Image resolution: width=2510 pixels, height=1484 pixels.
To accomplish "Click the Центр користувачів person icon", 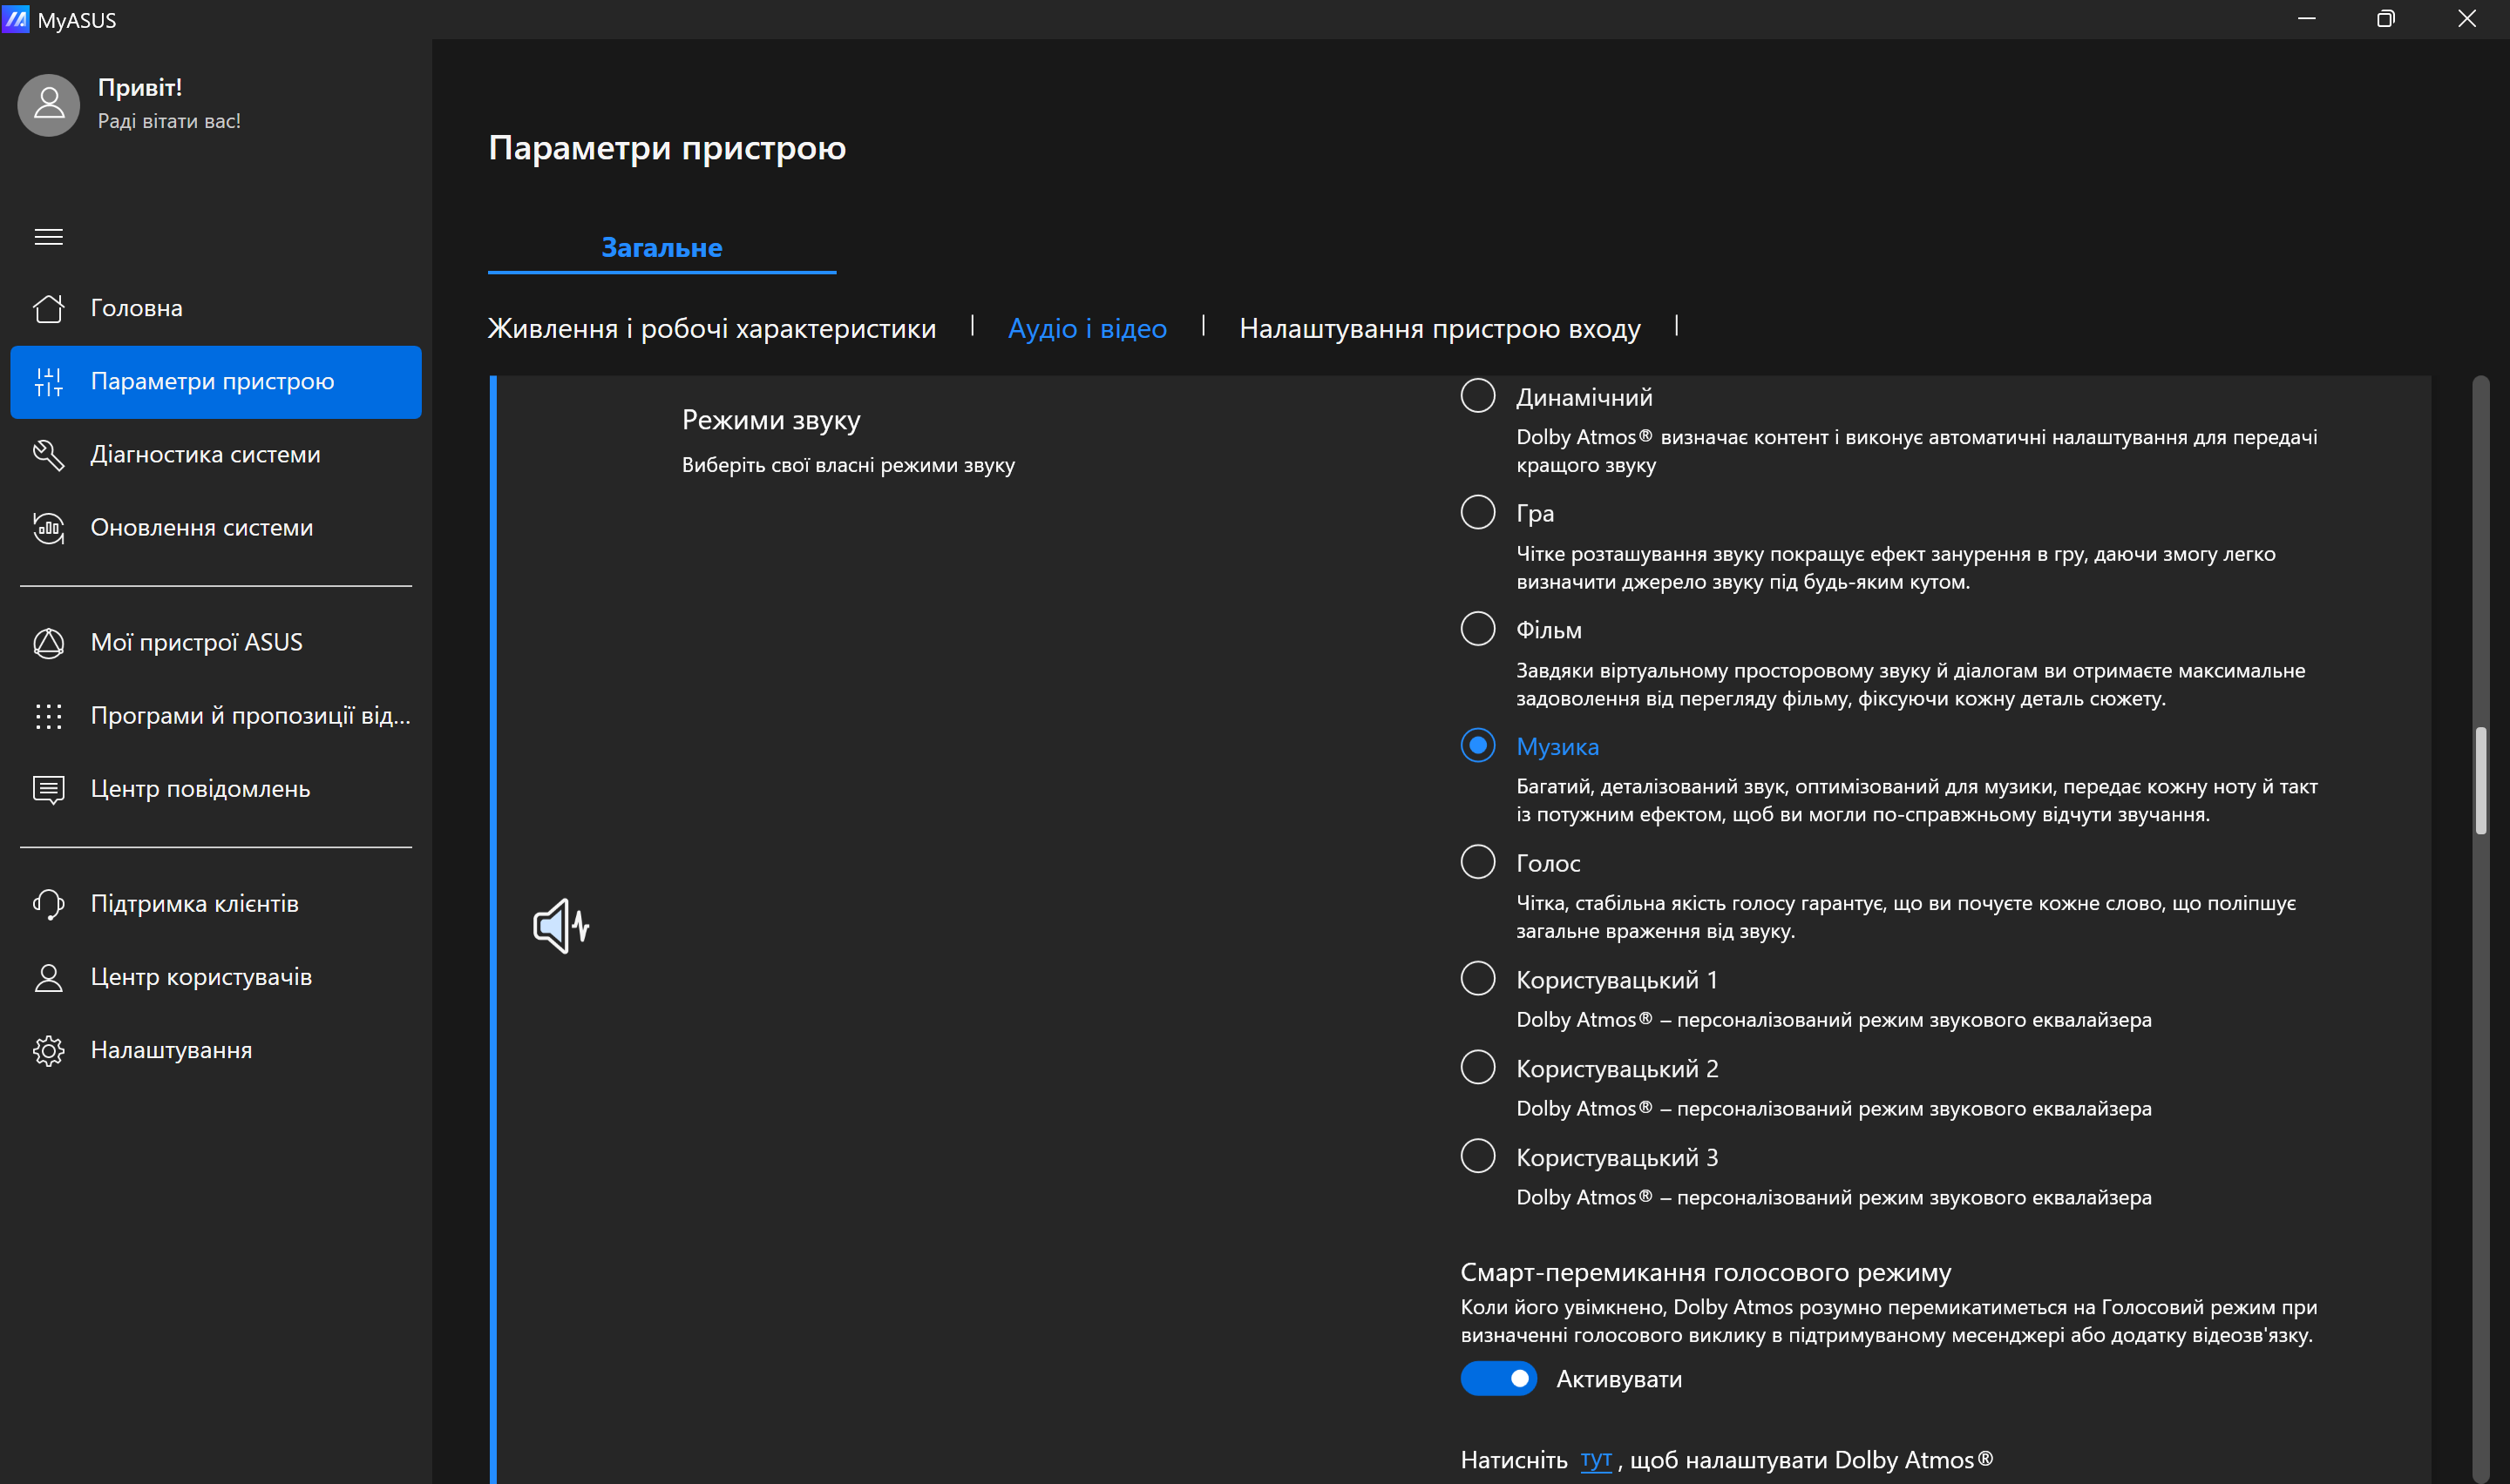I will [48, 977].
